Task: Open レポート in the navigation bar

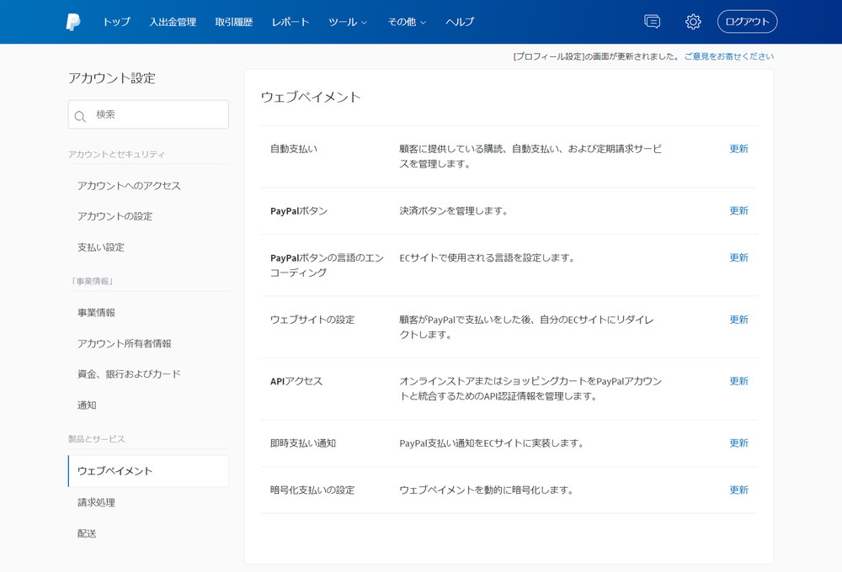Action: tap(290, 22)
